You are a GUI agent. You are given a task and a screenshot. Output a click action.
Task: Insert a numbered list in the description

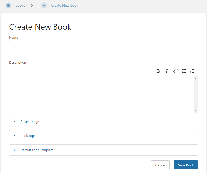pos(192,71)
